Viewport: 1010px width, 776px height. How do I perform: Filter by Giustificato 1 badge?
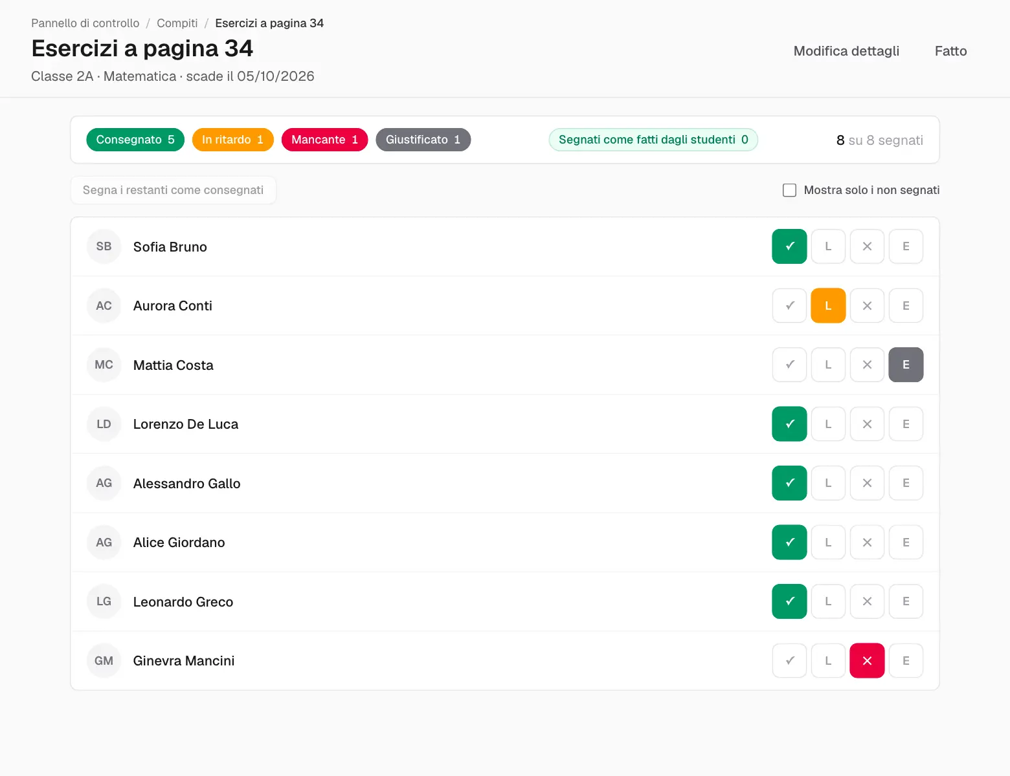click(x=423, y=140)
